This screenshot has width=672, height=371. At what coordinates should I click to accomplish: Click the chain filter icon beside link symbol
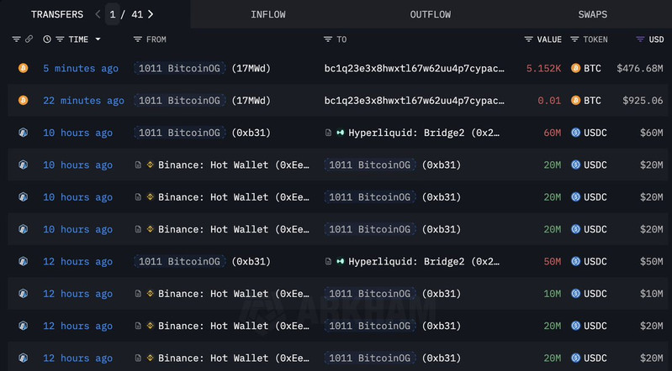click(17, 39)
